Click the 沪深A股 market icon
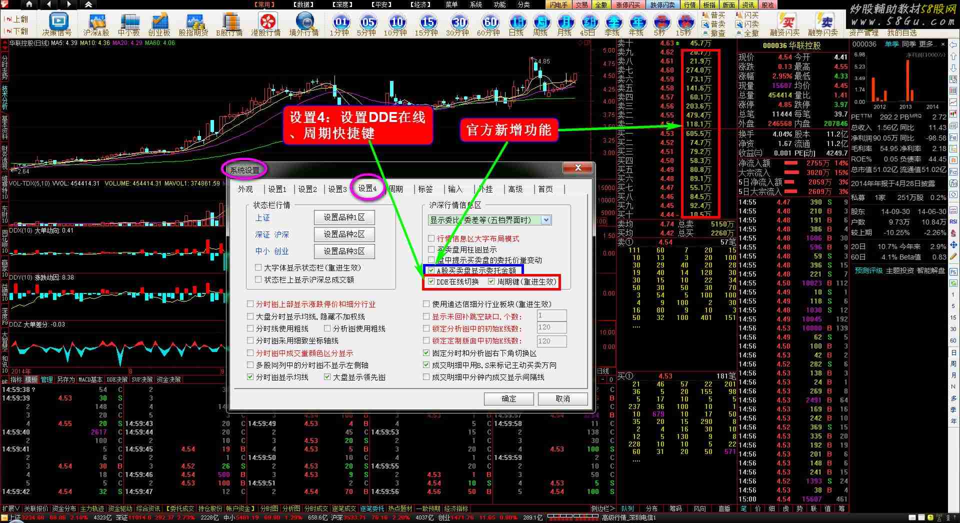Screen dimensions: 960x523 (96, 23)
